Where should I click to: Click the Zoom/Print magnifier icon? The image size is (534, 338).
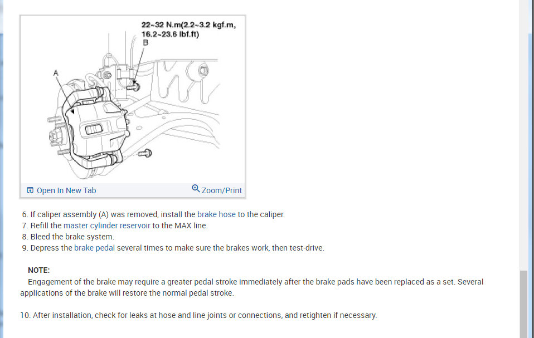196,188
